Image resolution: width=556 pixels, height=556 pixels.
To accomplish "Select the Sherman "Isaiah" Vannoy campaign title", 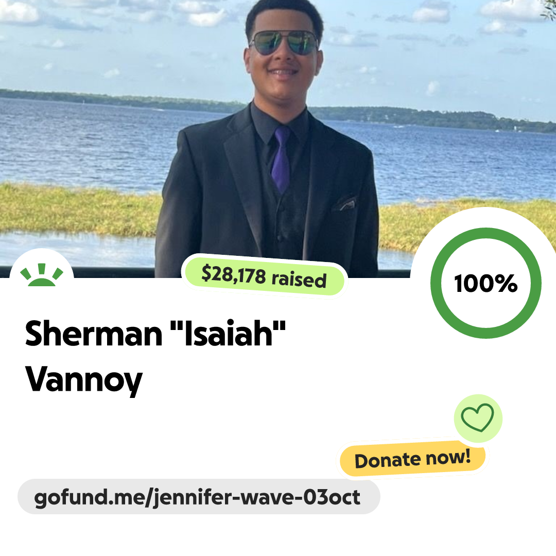I will tap(155, 356).
